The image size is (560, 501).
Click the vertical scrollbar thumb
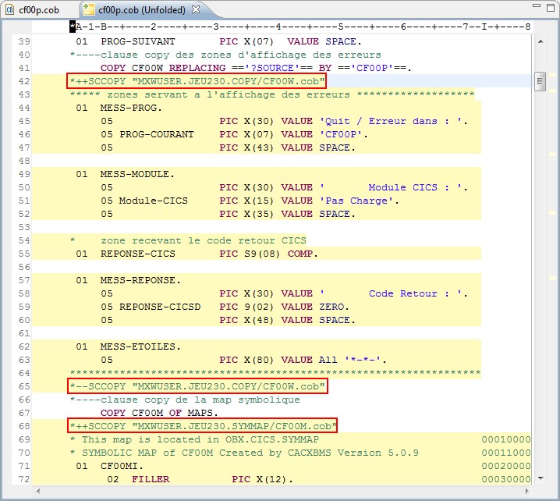540,81
